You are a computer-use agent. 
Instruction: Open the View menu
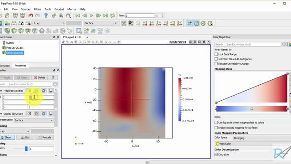(x=15, y=9)
